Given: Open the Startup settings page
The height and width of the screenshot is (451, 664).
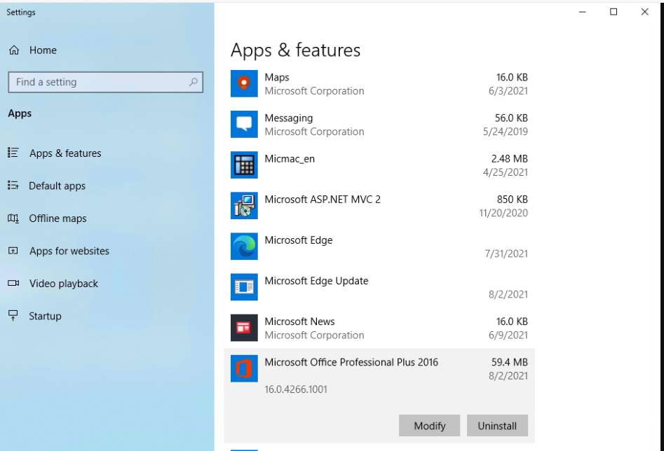Looking at the screenshot, I should pos(45,316).
